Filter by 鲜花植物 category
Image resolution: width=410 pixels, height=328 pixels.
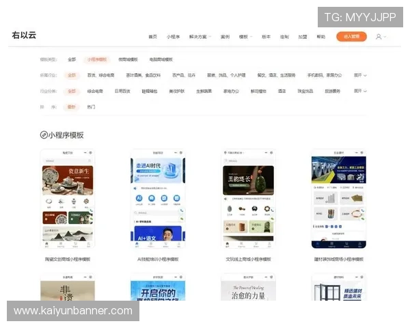pos(258,91)
